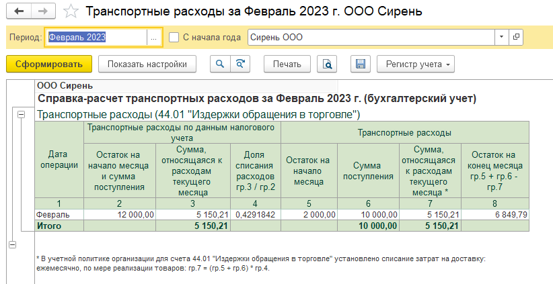Toggle the С начала года checkbox
Image resolution: width=553 pixels, height=284 pixels.
(x=174, y=38)
